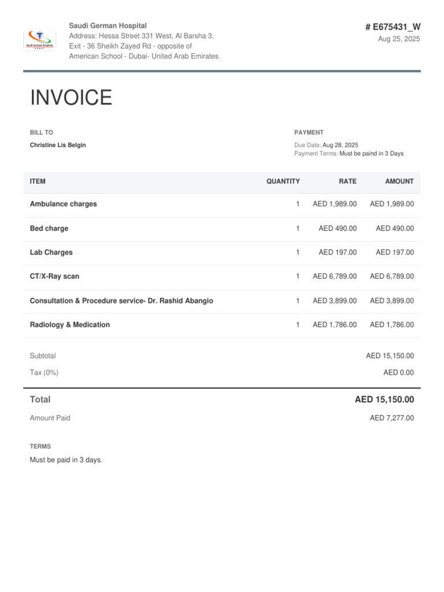Screen dimensions: 444x592
Task: Click the subtotal value 'AED 15,150.00'
Action: [x=390, y=356]
